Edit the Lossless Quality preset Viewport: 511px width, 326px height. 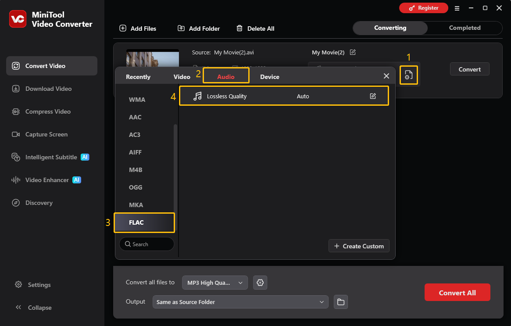(x=373, y=96)
